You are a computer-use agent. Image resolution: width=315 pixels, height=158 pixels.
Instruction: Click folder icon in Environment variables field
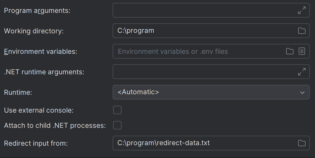point(290,51)
